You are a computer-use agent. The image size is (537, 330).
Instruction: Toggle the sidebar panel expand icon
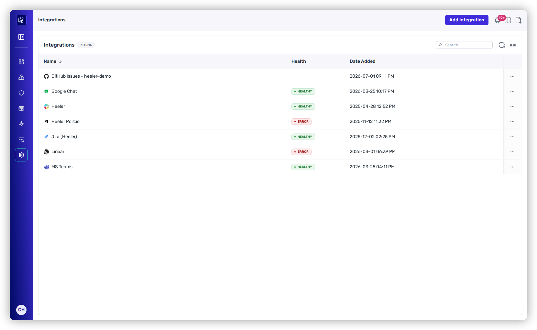tap(21, 37)
